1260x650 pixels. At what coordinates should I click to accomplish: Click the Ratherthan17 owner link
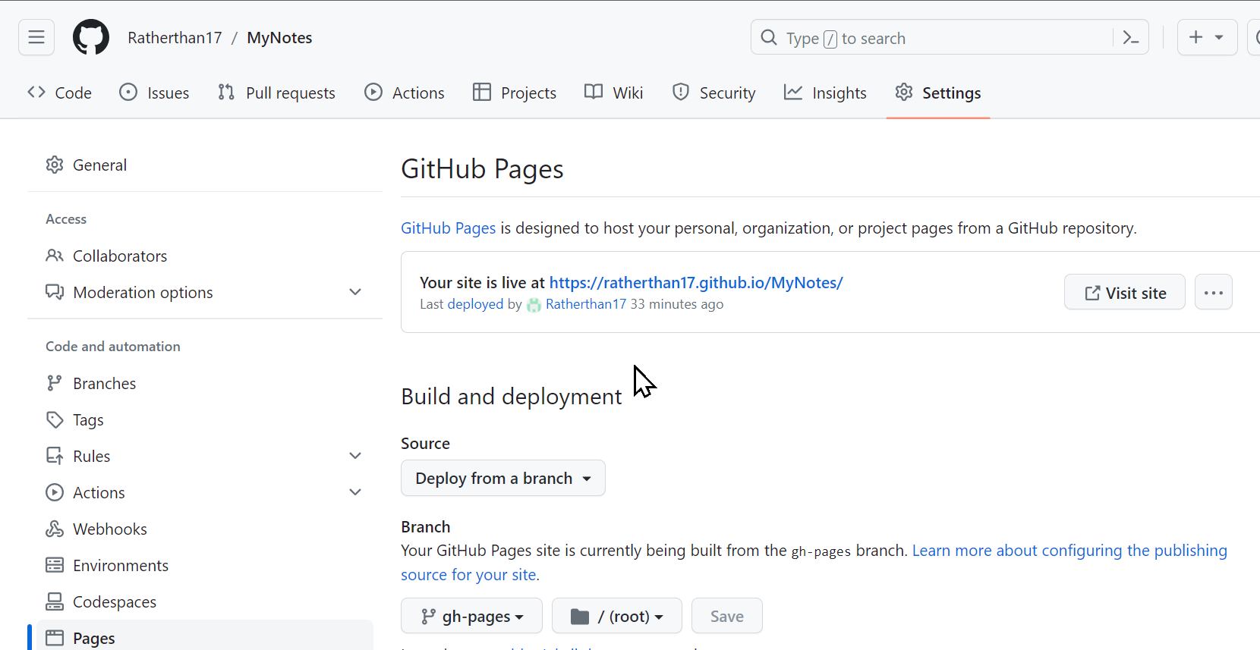point(175,38)
